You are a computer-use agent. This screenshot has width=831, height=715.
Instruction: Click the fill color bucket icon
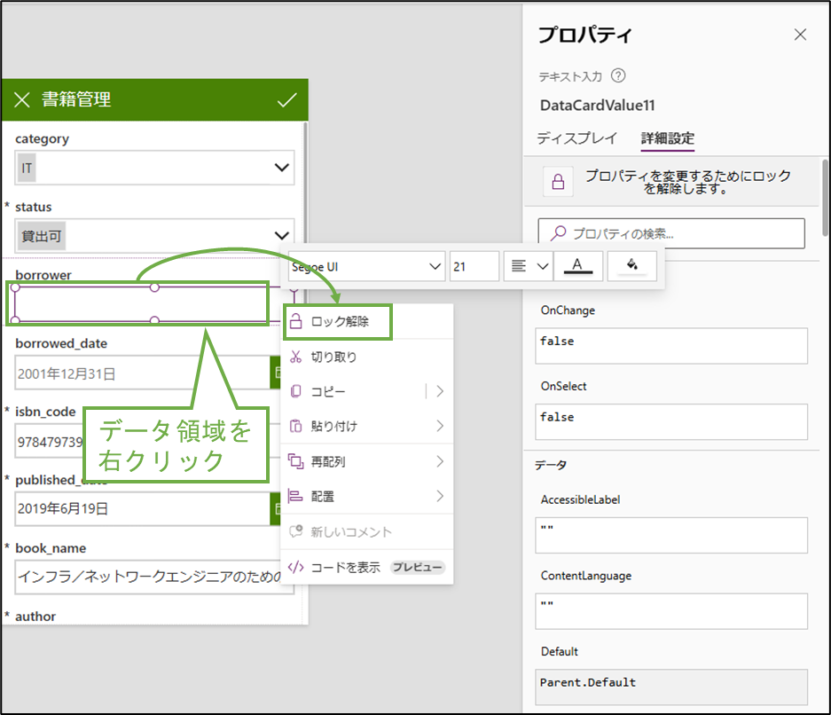(631, 265)
